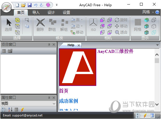Switch to the 首页 ribbon tab
Screen dimensions: 161x119
pos(21,12)
